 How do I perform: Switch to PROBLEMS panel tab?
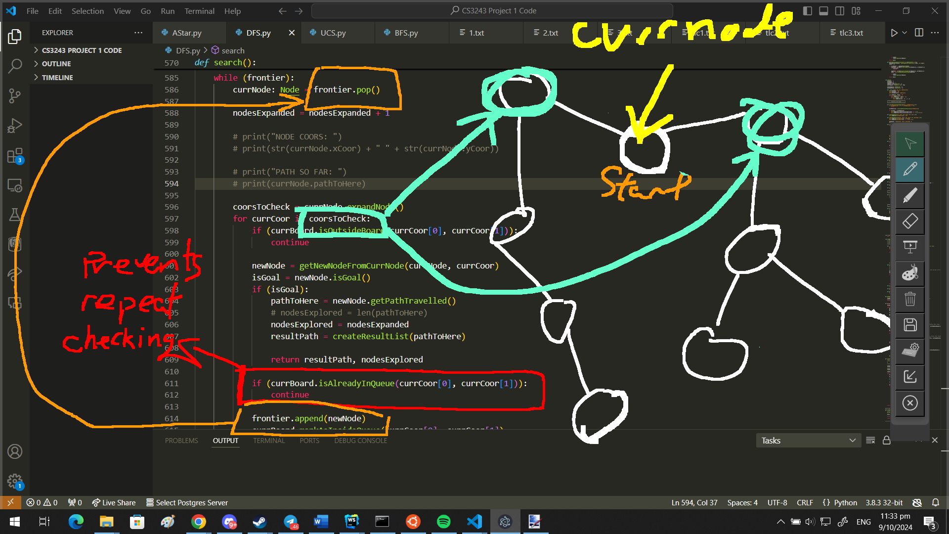[181, 441]
